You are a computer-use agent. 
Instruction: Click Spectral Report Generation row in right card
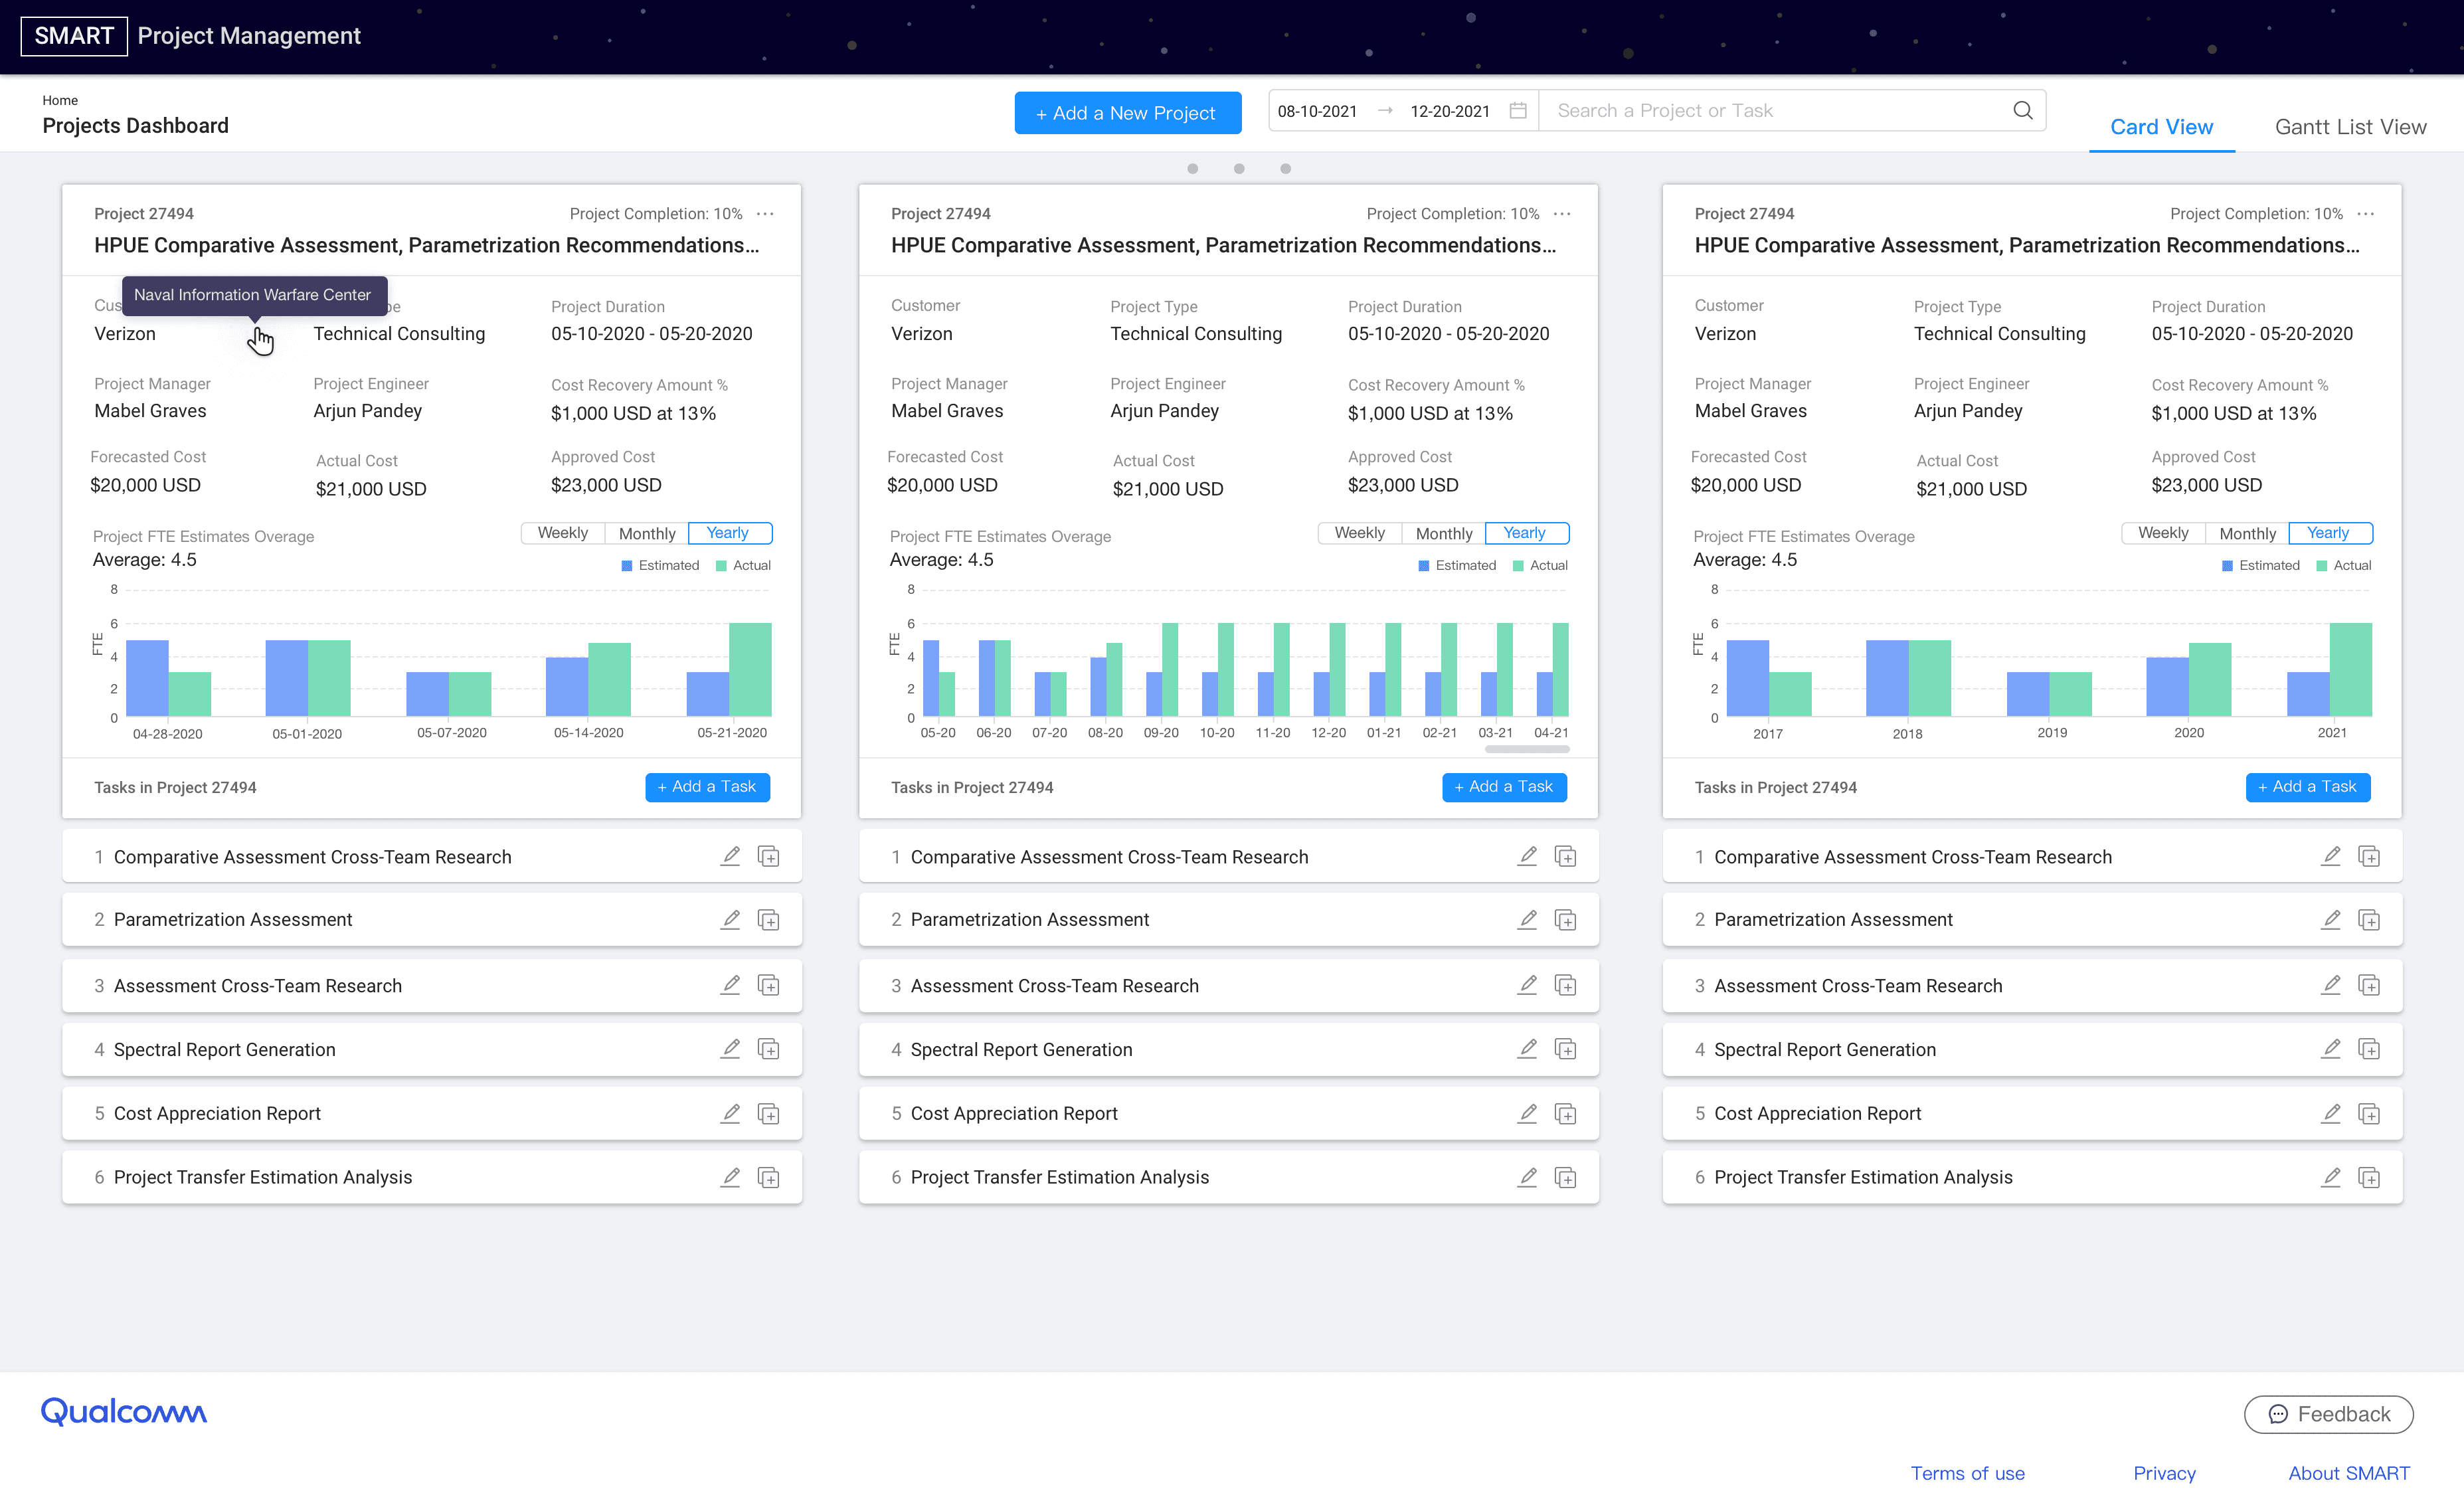(2032, 1049)
